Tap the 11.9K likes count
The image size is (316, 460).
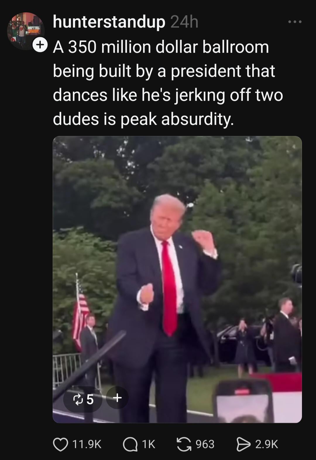[87, 444]
